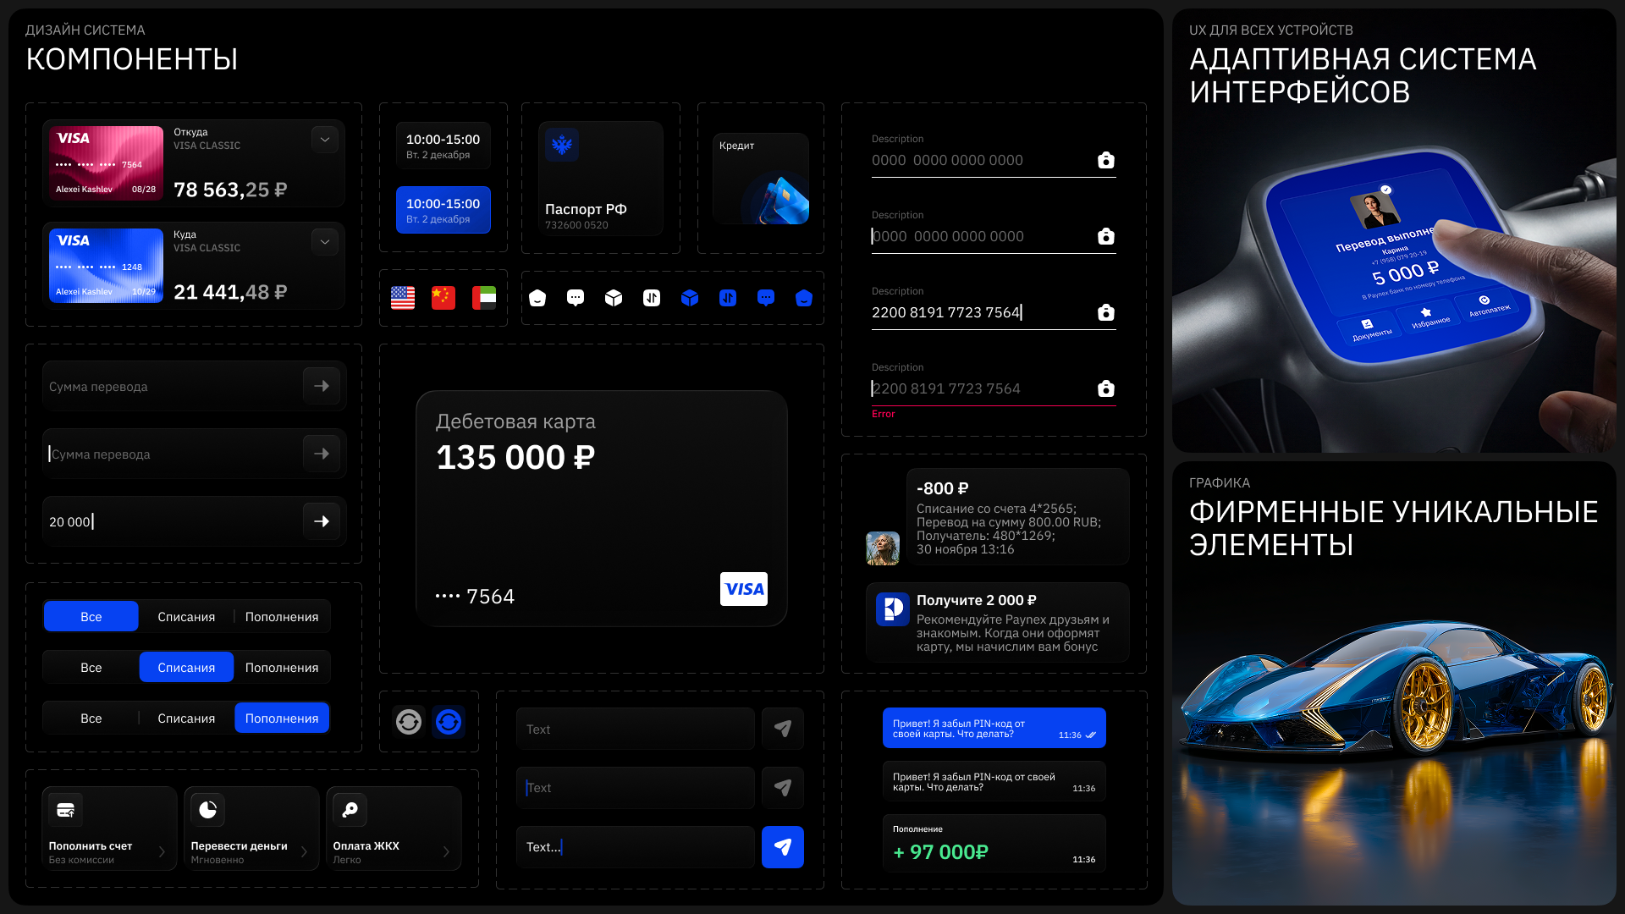
Task: Expand the Куда card dropdown
Action: [x=325, y=242]
